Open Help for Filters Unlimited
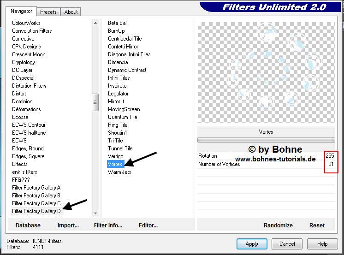 pyautogui.click(x=322, y=244)
